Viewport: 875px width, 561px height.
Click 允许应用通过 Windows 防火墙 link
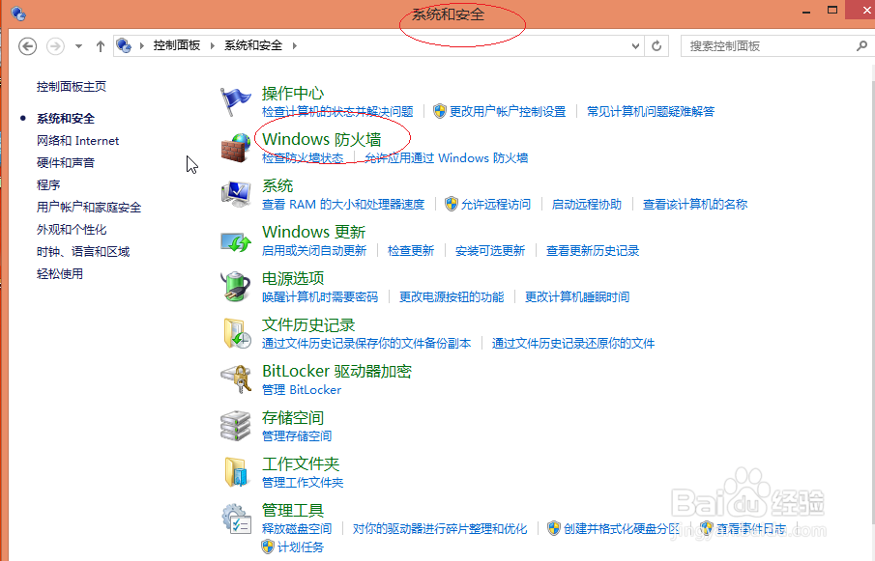coord(447,157)
